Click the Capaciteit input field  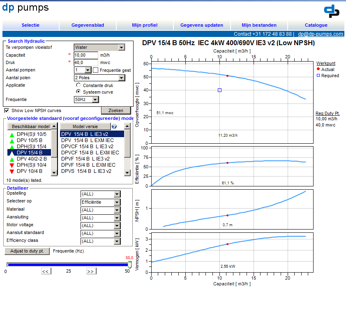86,55
